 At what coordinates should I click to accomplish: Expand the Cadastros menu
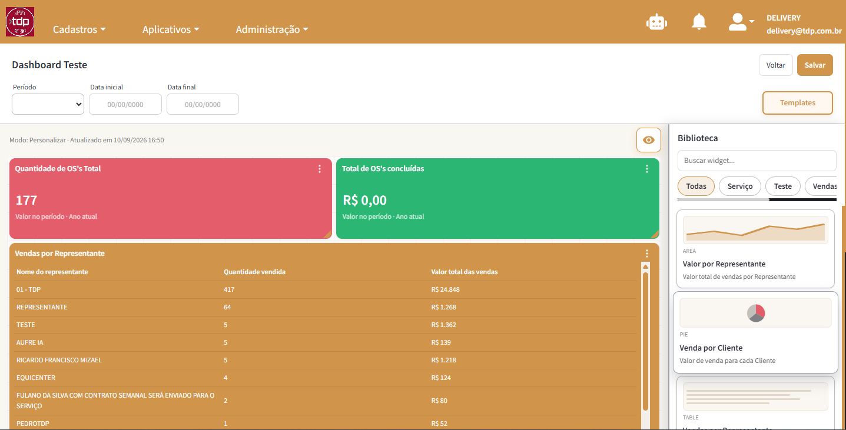click(79, 29)
